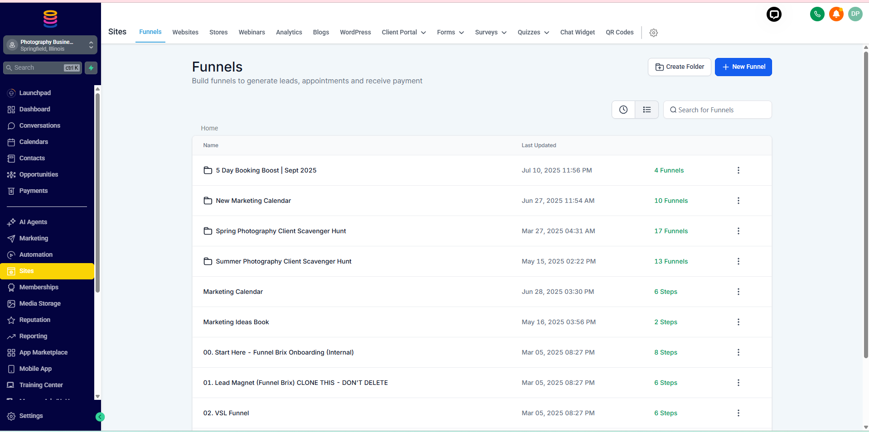Viewport: 869px width, 432px height.
Task: Show recently updated funnels clock icon
Action: pos(623,110)
